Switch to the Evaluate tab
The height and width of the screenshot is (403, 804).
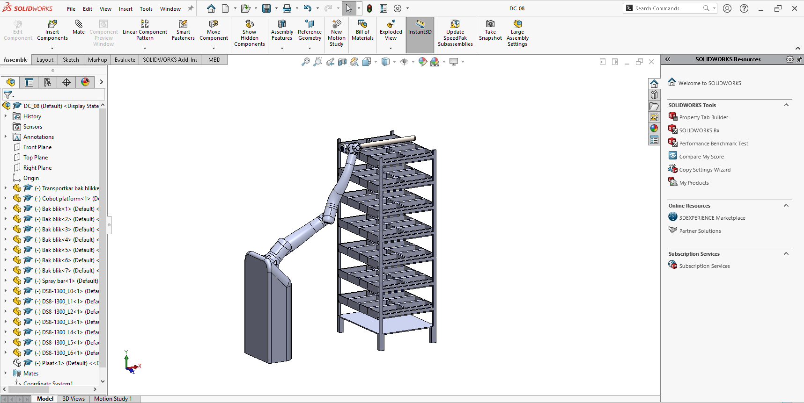pos(125,60)
